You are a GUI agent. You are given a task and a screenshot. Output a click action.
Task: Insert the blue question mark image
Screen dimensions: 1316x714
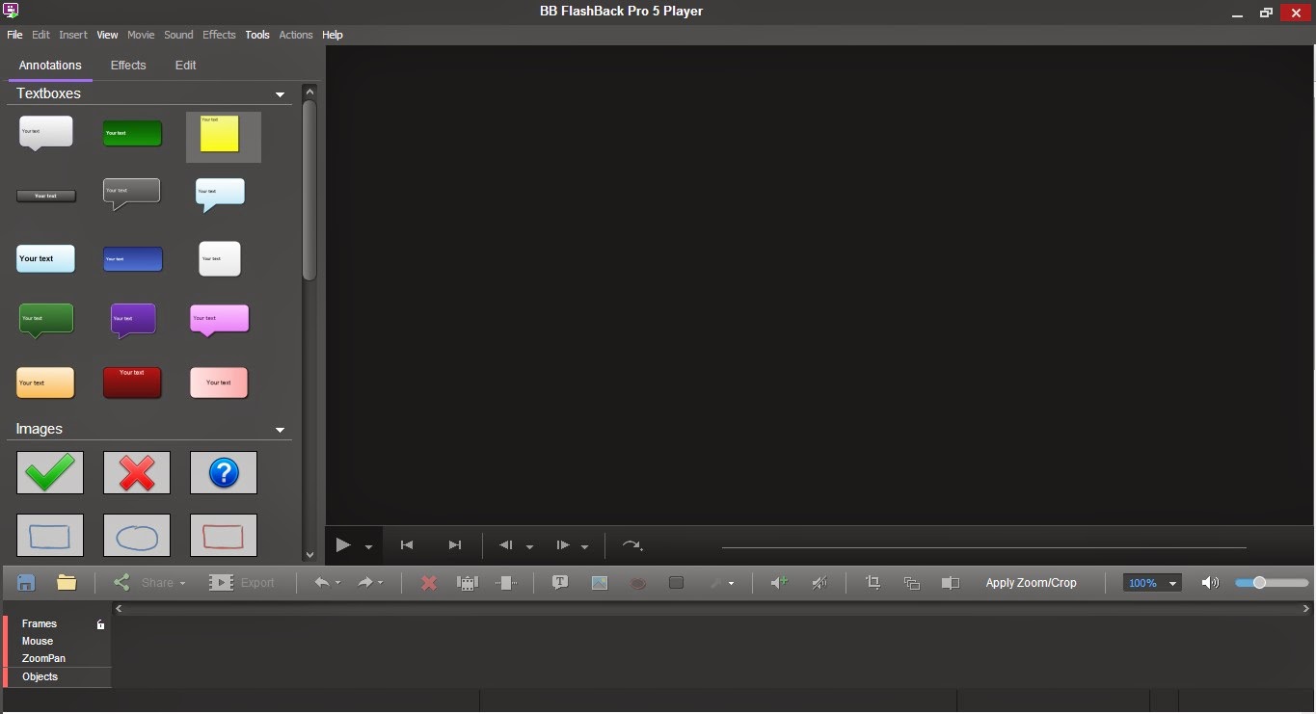coord(224,473)
